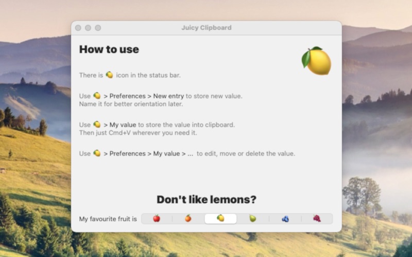Screen dimensions: 412x257
Task: Click the 'My favourite fruit is' label
Action: pos(108,219)
